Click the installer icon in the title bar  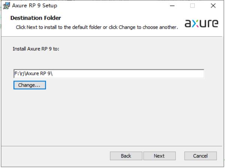[x=6, y=6]
